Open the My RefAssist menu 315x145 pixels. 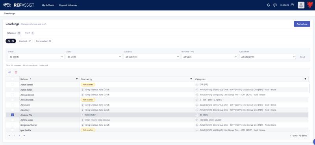click(x=48, y=5)
